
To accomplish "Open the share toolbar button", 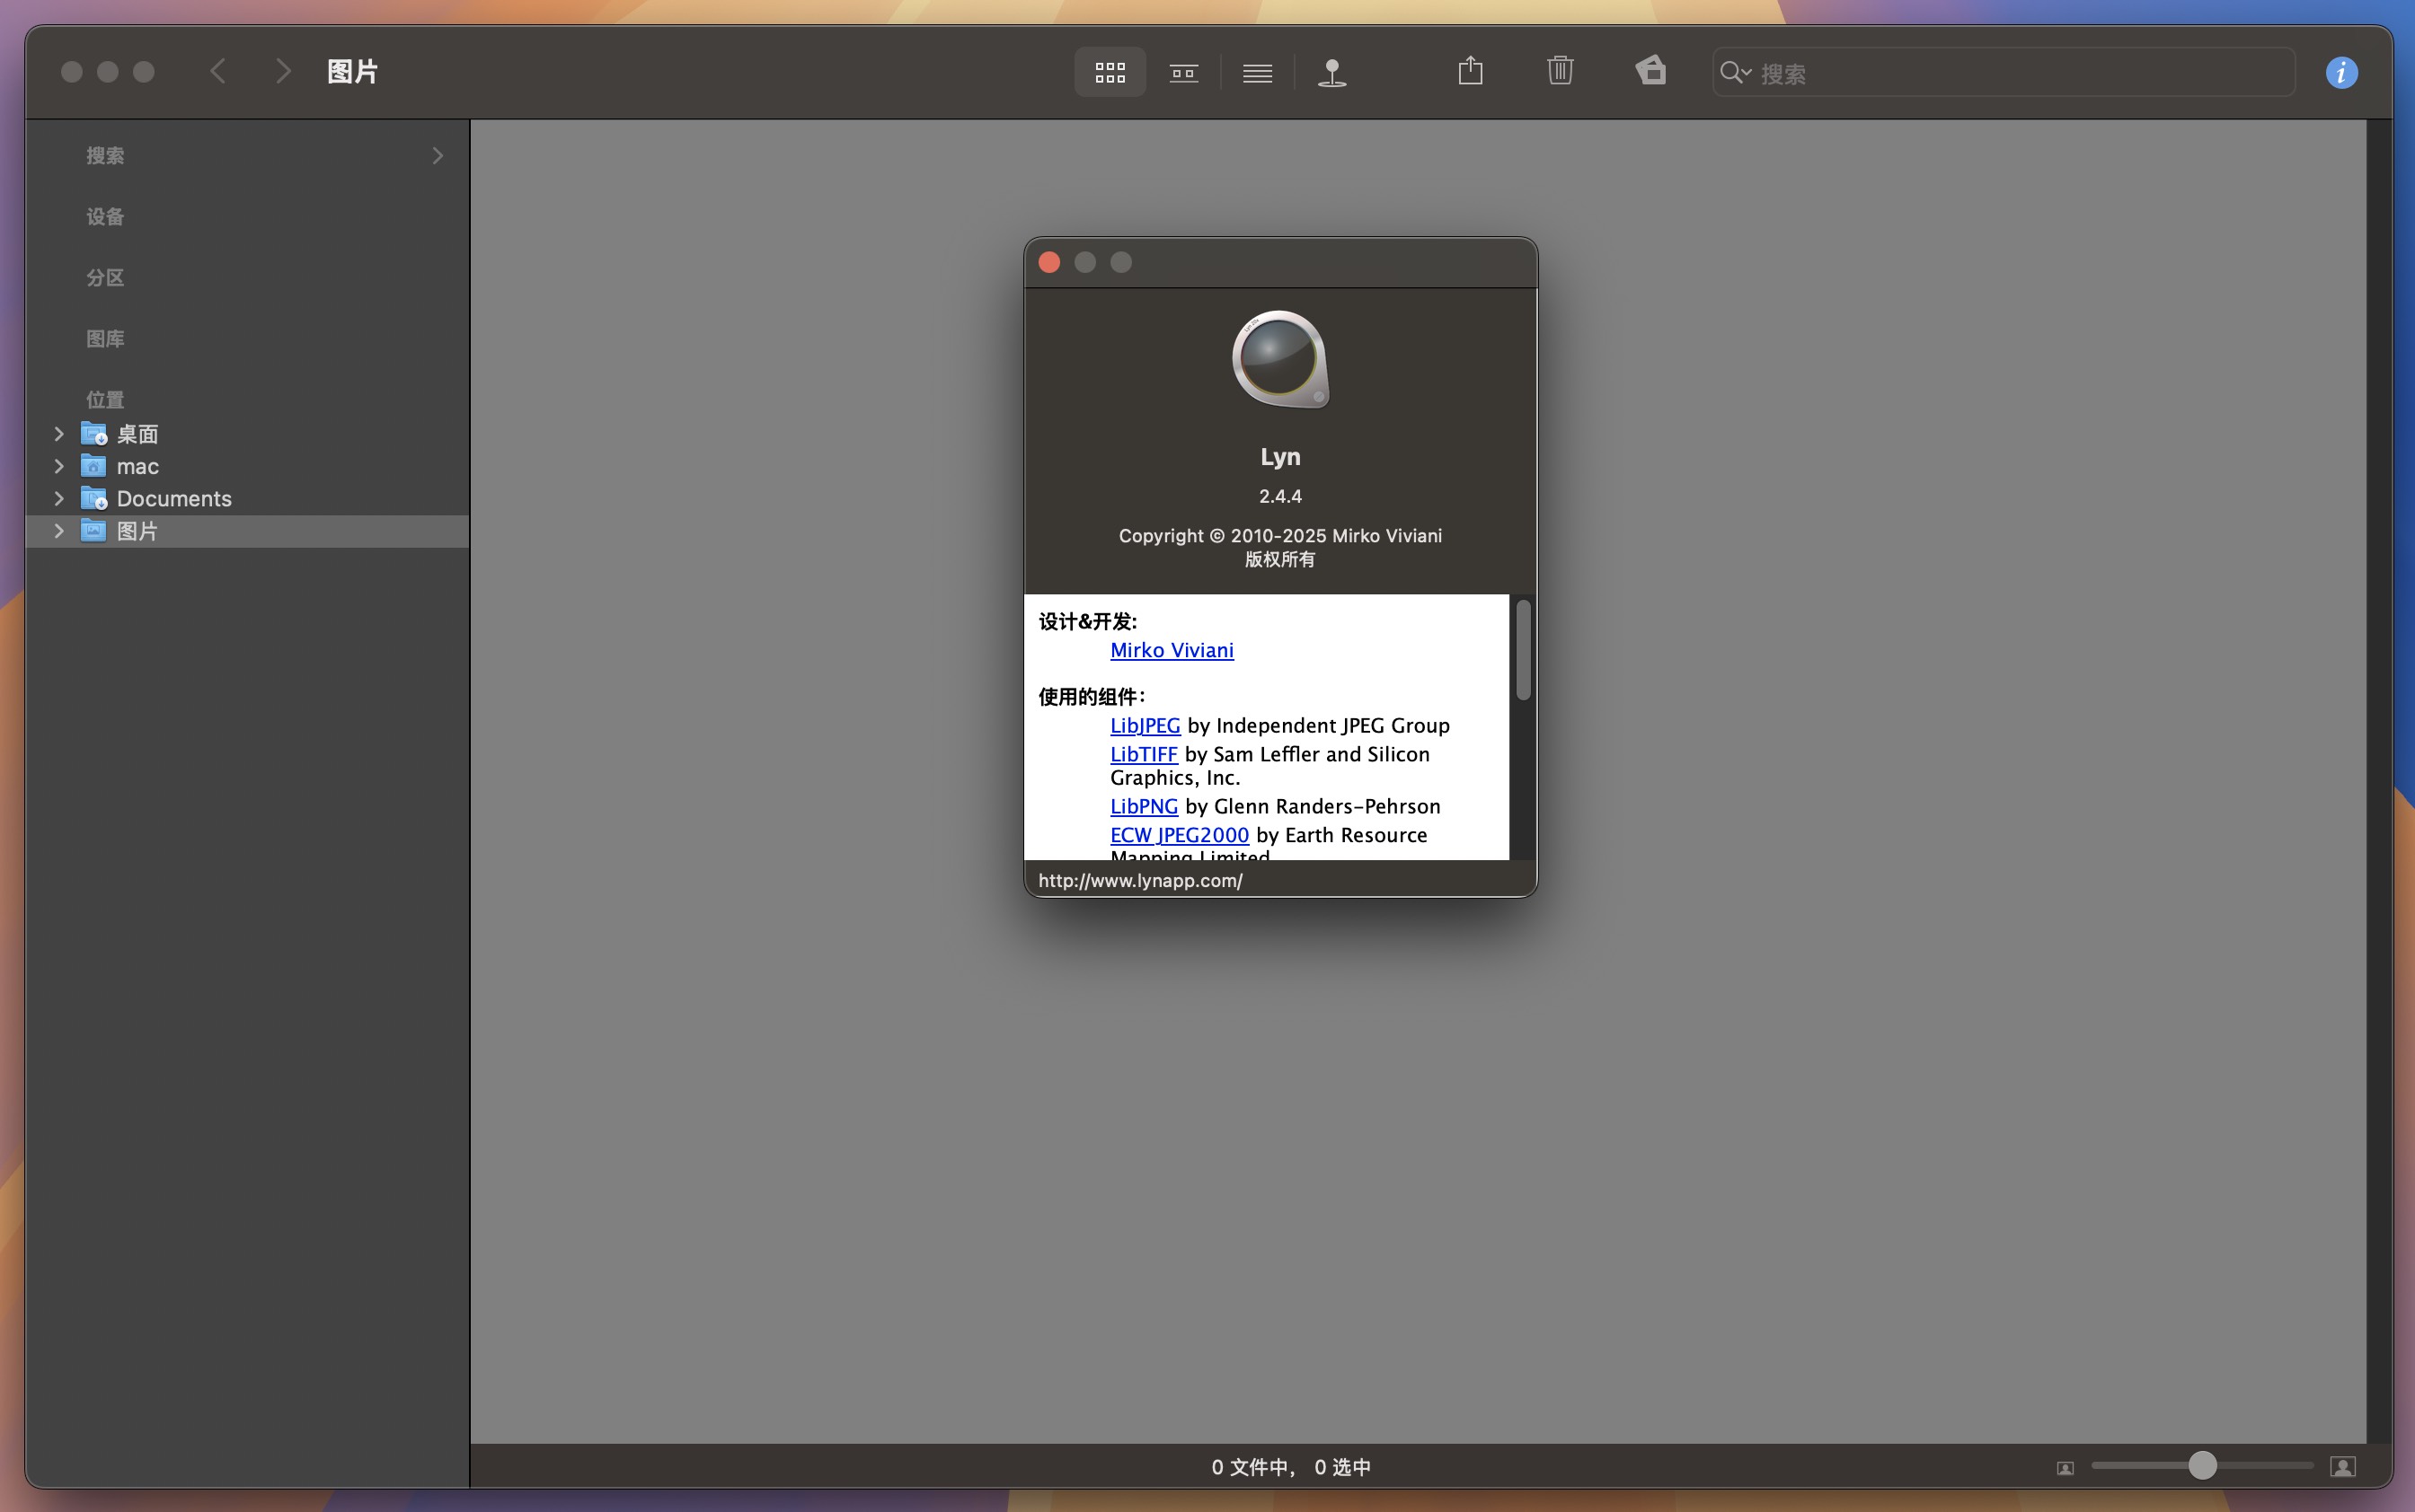I will 1470,72.
